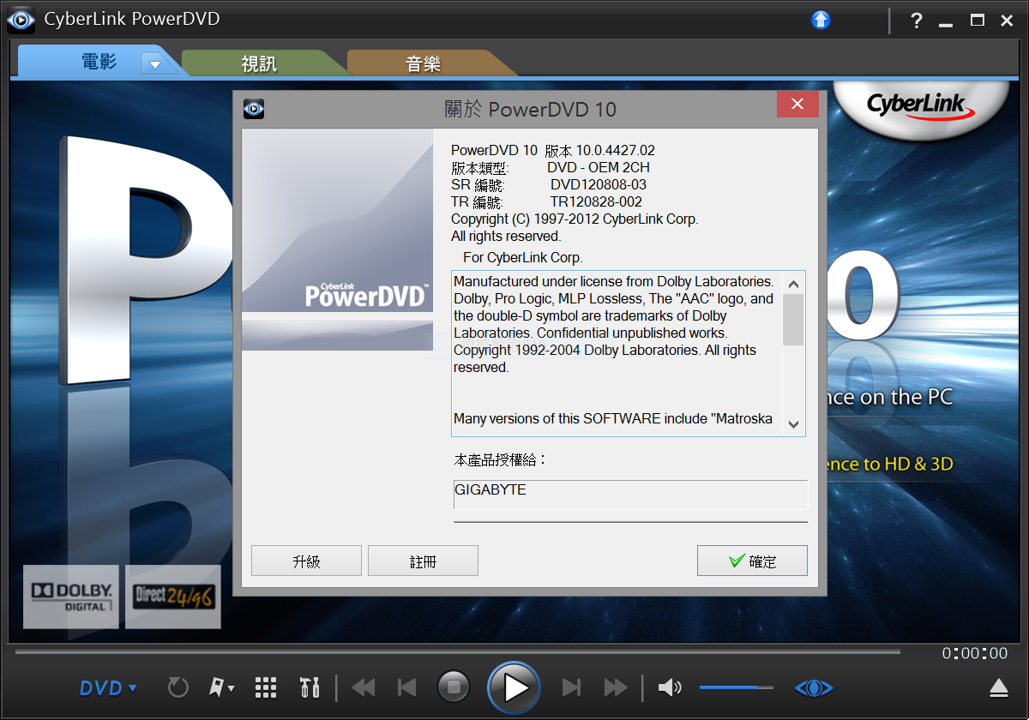
Task: Click the version text 10.0.4427.02
Action: point(615,151)
